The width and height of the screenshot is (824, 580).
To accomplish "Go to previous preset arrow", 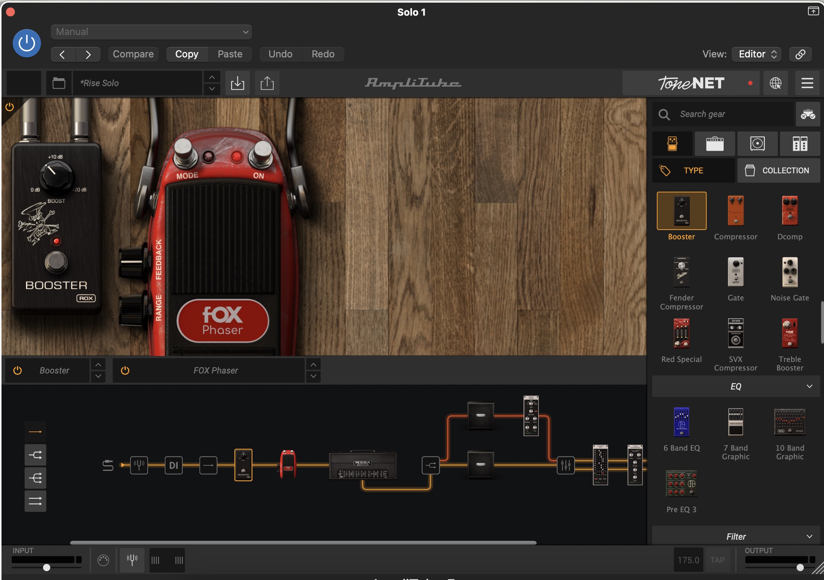I will (63, 54).
